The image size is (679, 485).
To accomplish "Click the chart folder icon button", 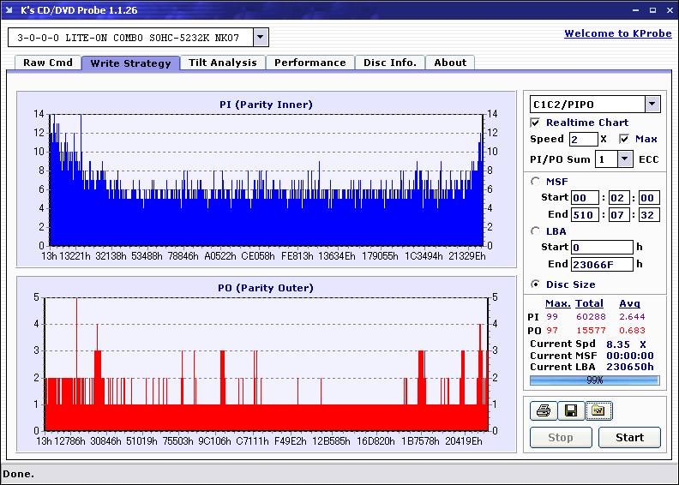I will tap(598, 411).
